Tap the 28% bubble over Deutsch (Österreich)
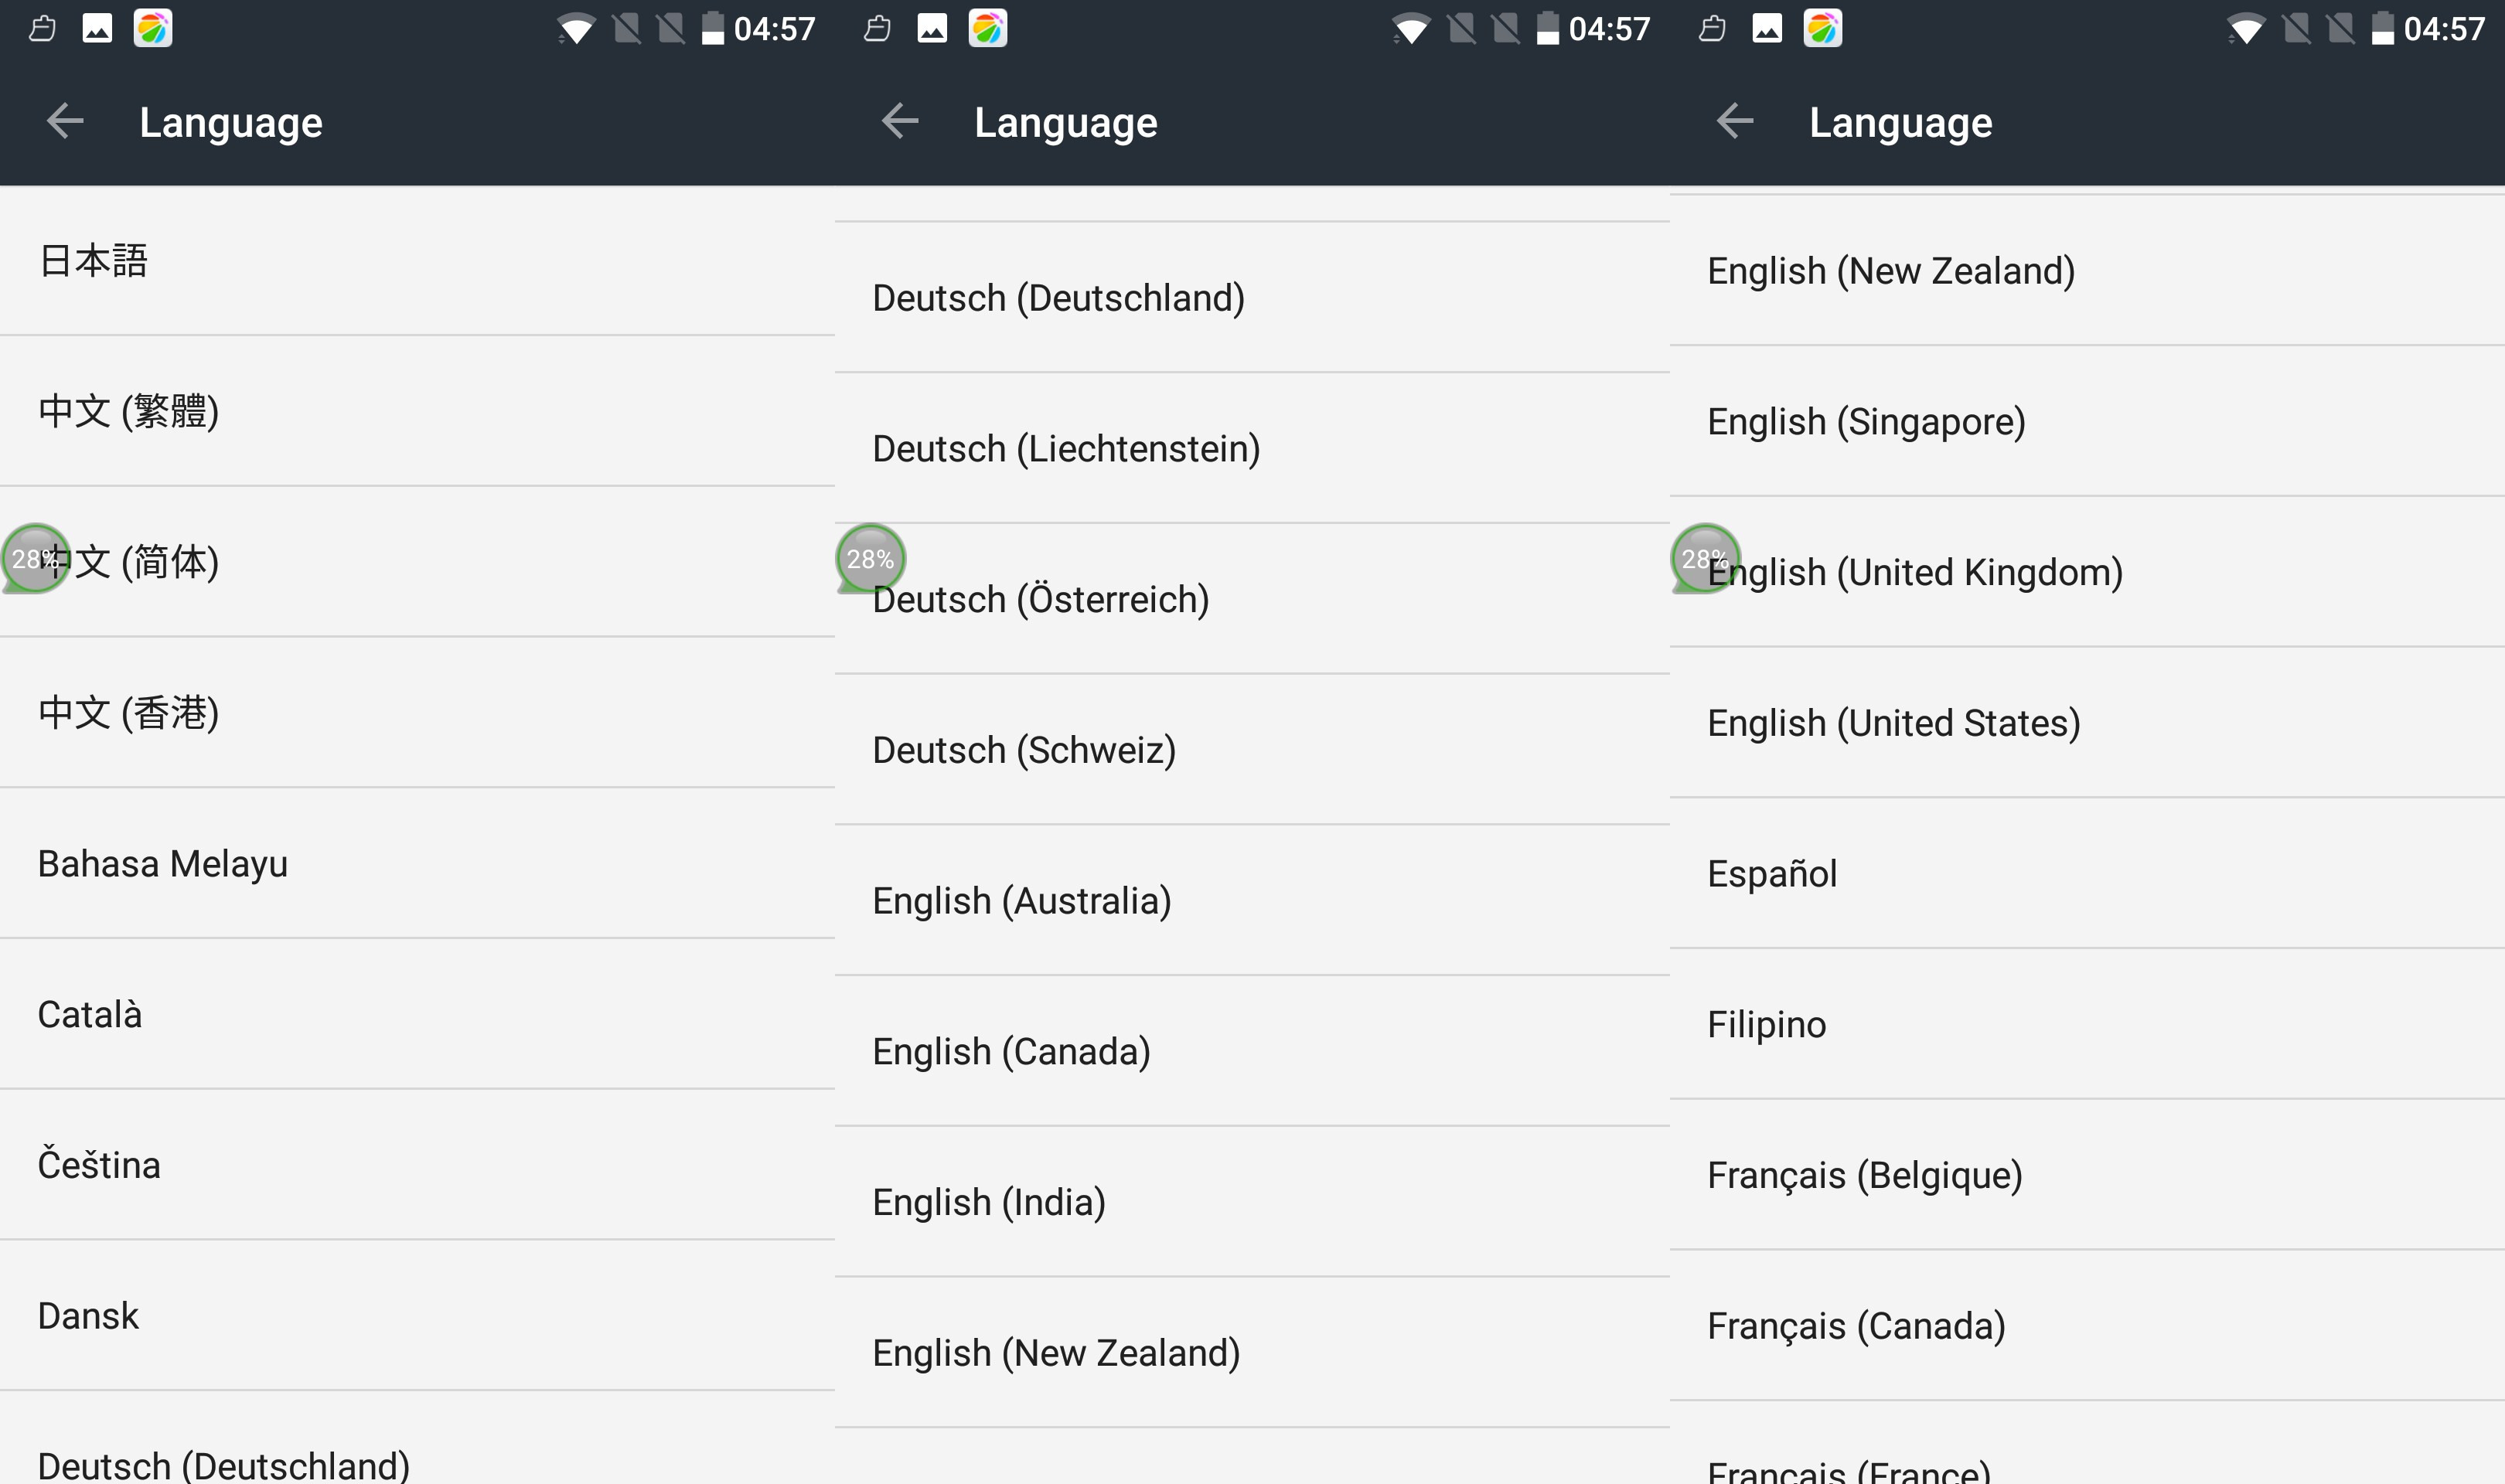 pyautogui.click(x=870, y=558)
